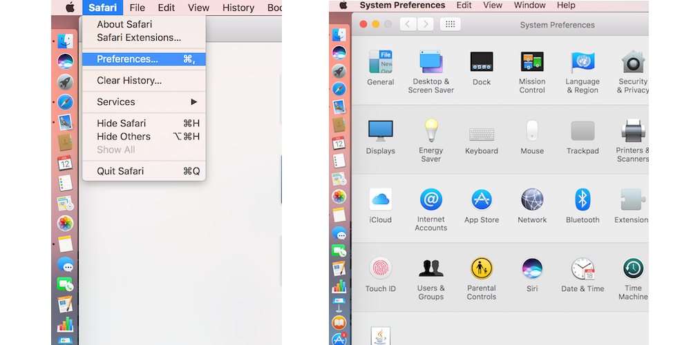Screen dimensions: 691x345
Task: Open Messages in the Safari window's dock
Action: (65, 264)
